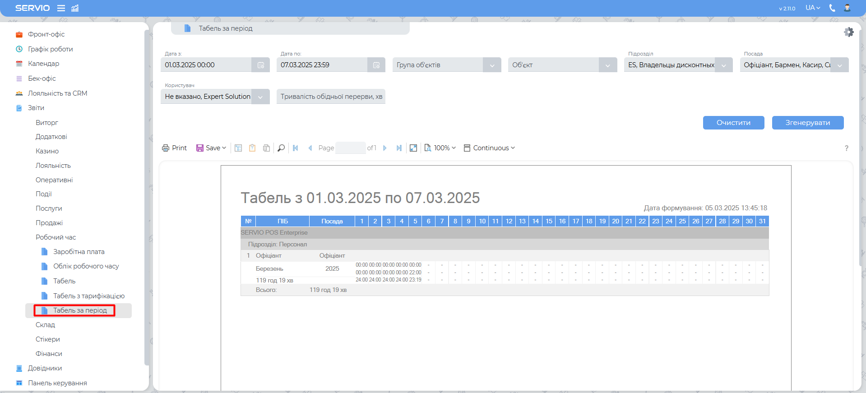Go to last page of report
This screenshot has width=866, height=393.
[x=399, y=148]
